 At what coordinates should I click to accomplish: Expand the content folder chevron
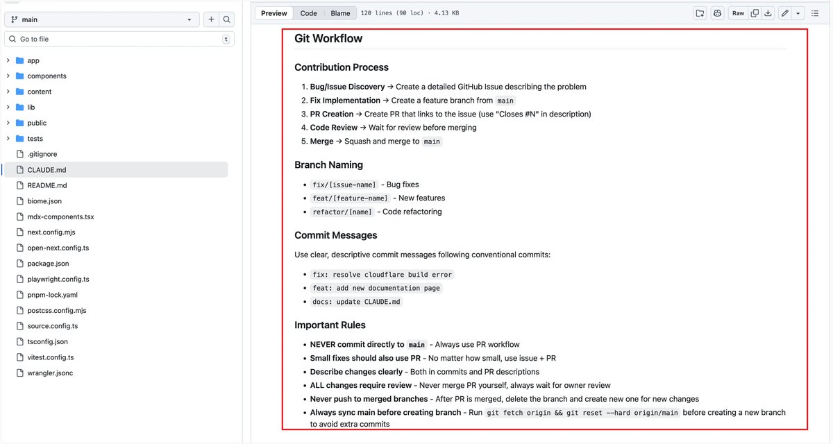coord(8,92)
